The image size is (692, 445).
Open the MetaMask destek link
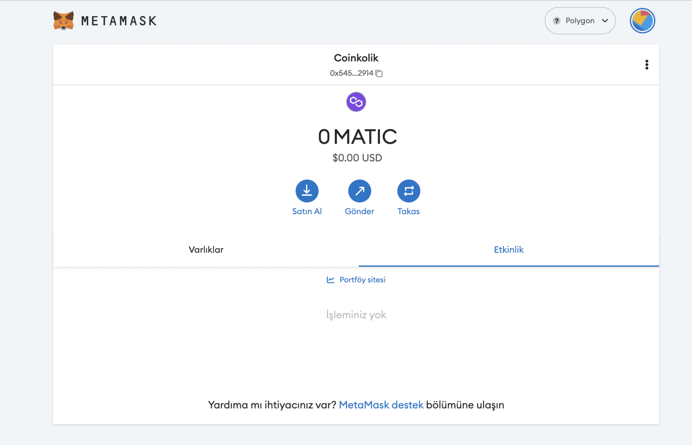(x=381, y=405)
